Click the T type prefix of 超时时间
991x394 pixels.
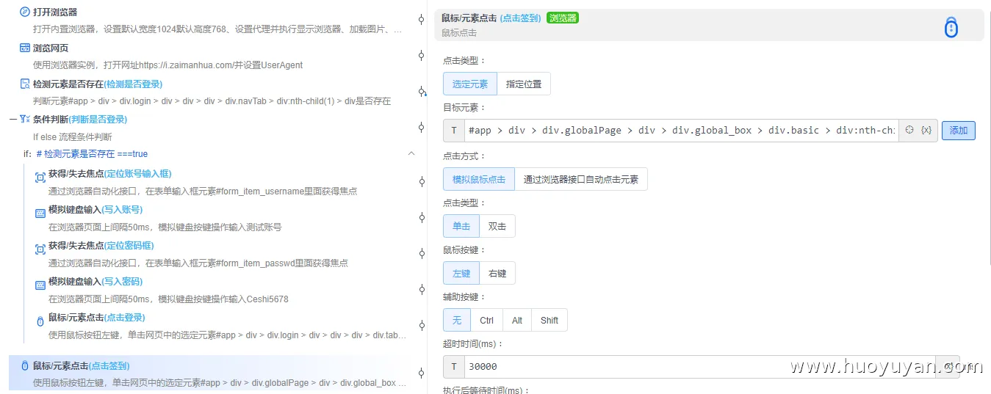click(x=454, y=367)
